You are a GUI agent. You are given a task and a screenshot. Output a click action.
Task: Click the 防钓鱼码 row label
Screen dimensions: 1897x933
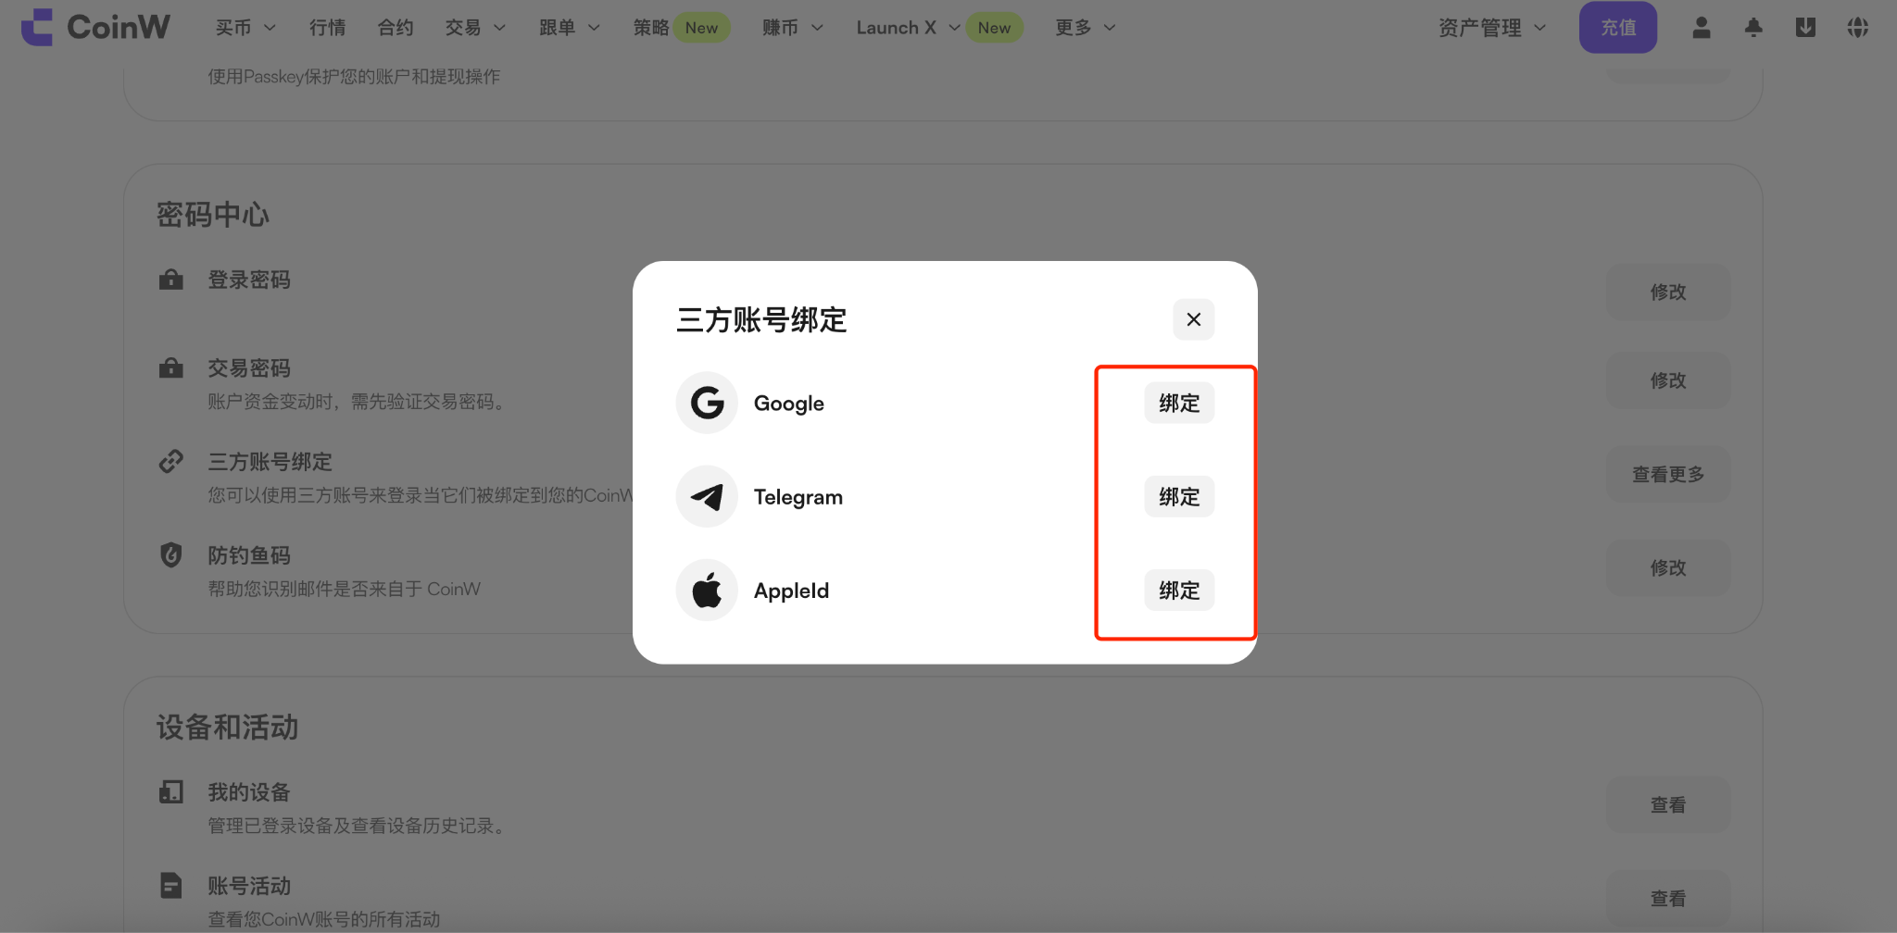(x=249, y=555)
